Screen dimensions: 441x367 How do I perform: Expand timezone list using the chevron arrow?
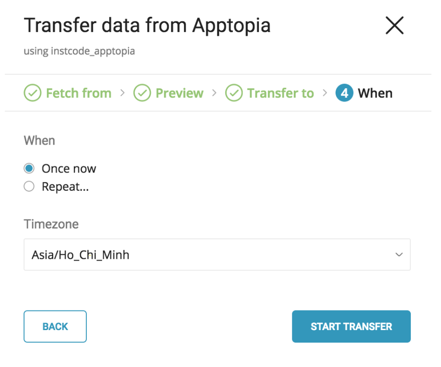point(399,254)
